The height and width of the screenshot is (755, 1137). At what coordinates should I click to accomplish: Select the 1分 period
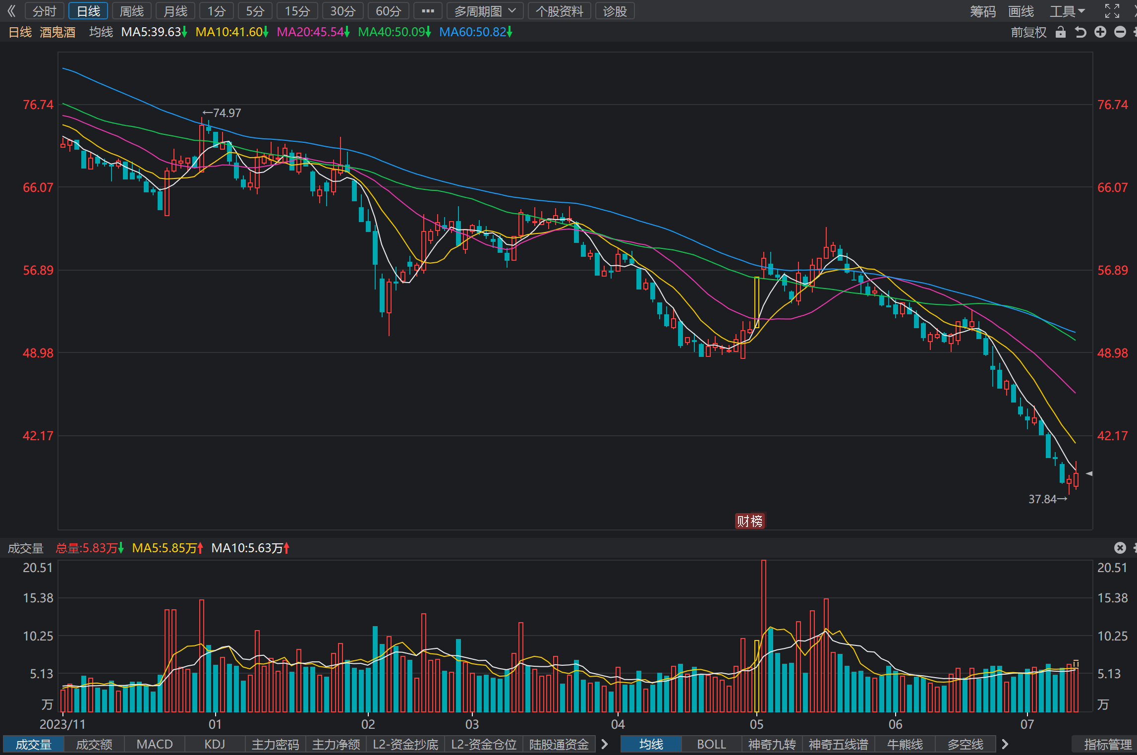(217, 11)
